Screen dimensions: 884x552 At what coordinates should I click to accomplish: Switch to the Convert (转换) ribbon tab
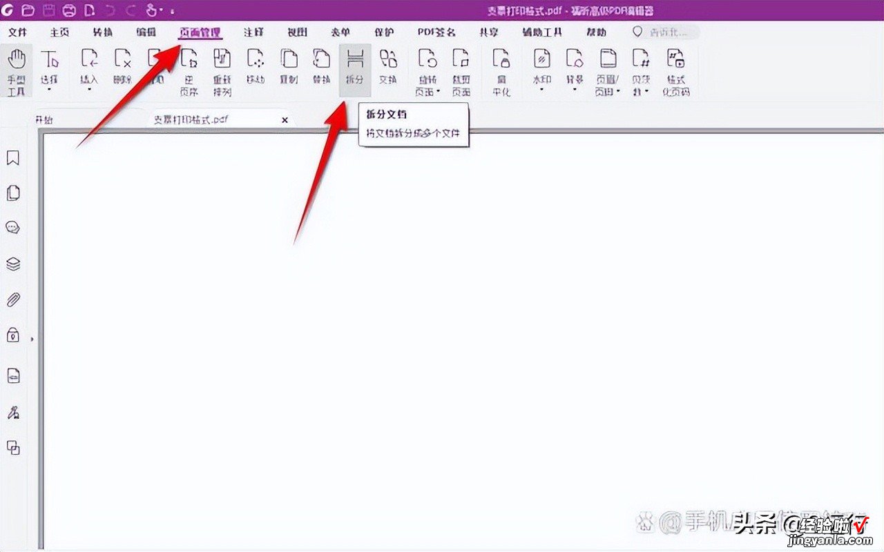[x=102, y=32]
